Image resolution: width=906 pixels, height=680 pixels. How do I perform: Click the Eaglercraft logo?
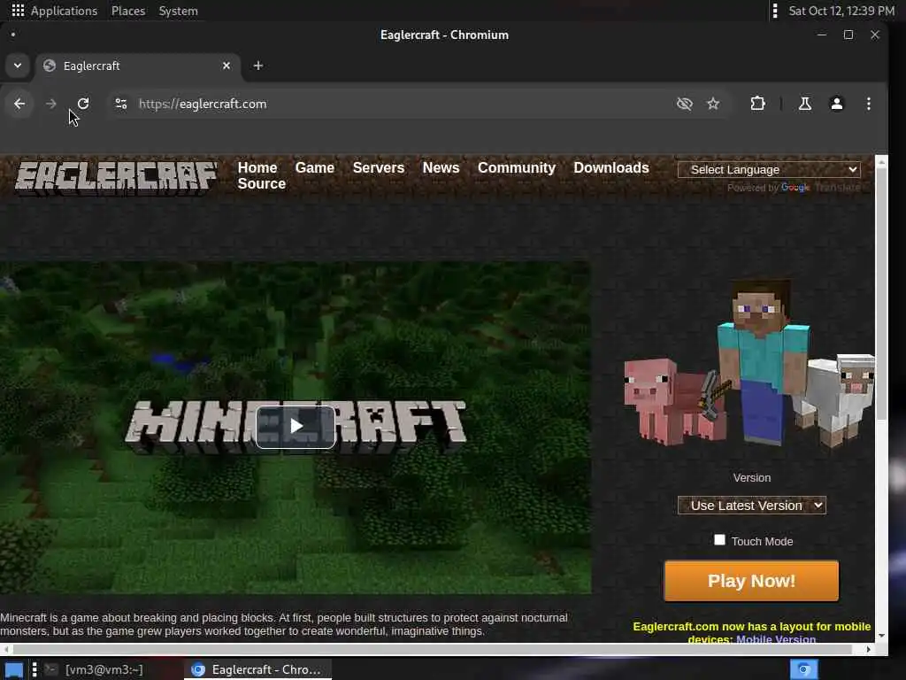tap(116, 176)
